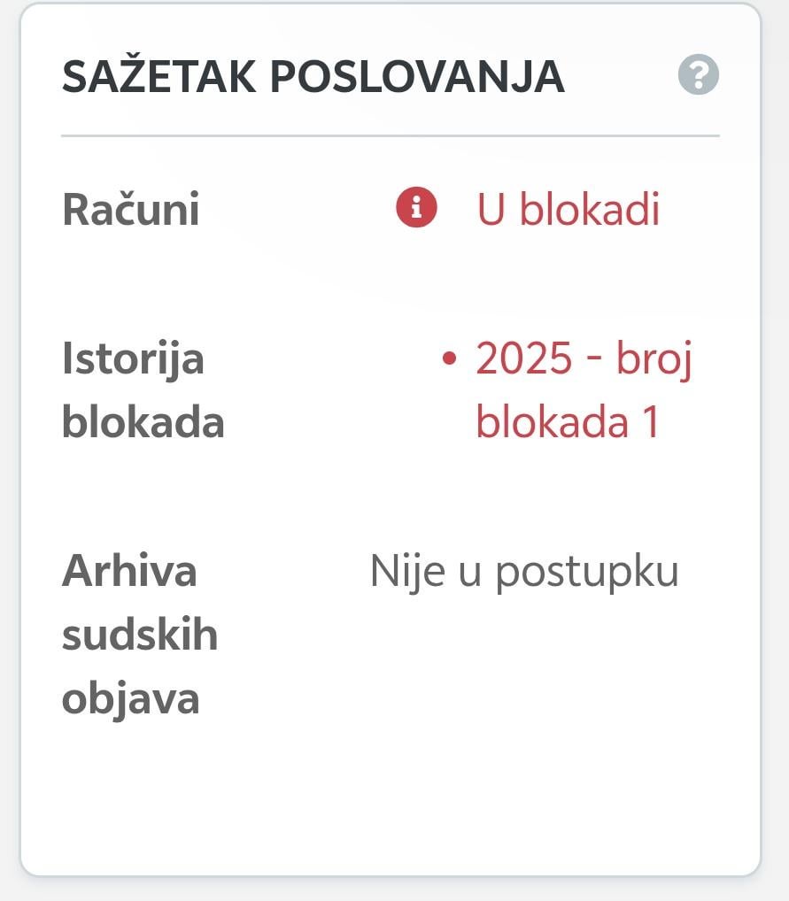Select the "Računi" row label

pos(131,211)
